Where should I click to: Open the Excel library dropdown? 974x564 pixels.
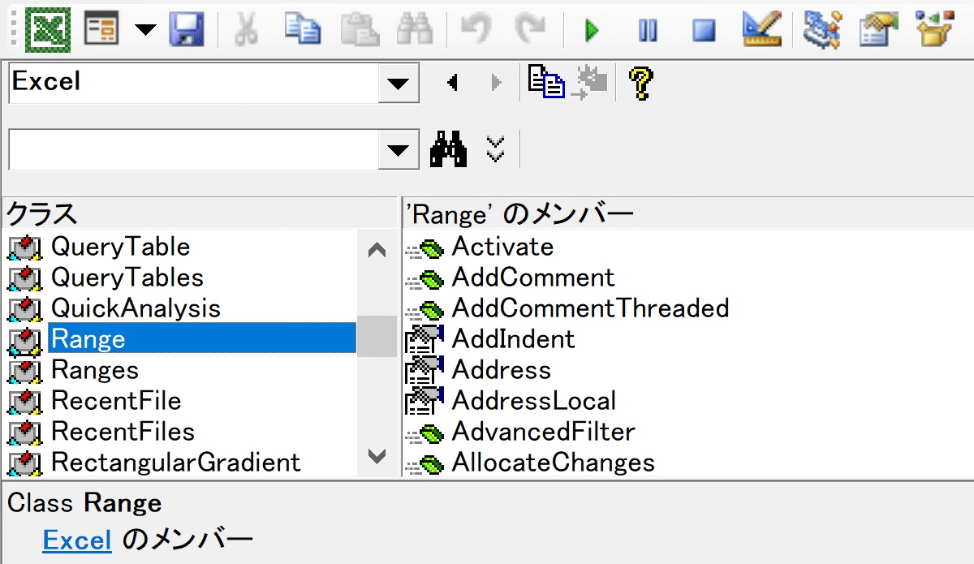398,83
